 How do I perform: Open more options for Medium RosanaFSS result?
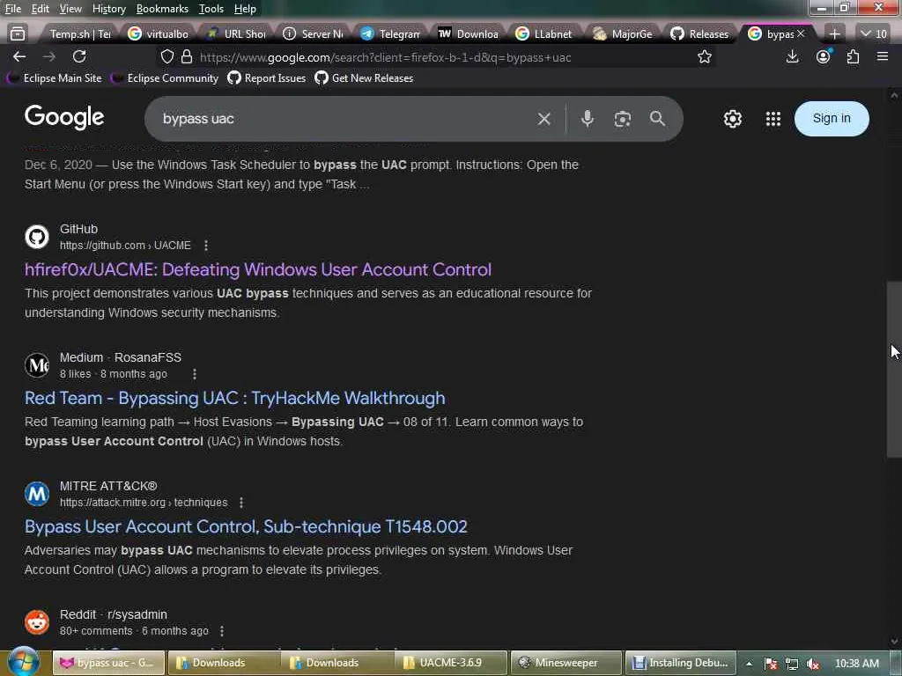195,374
